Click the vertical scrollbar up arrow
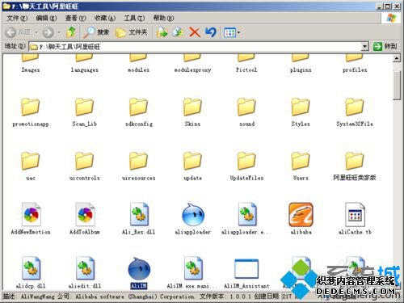Screen dimensions: 404x303 (x=397, y=58)
